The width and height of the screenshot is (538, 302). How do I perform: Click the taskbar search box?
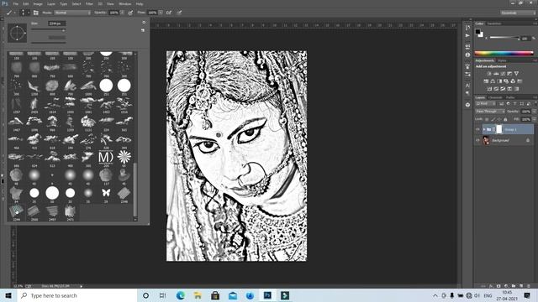77,295
